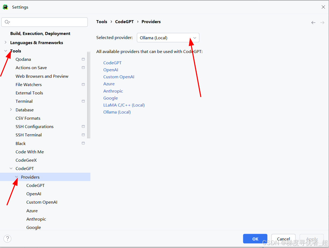
Task: Click the Cancel button
Action: click(284, 239)
